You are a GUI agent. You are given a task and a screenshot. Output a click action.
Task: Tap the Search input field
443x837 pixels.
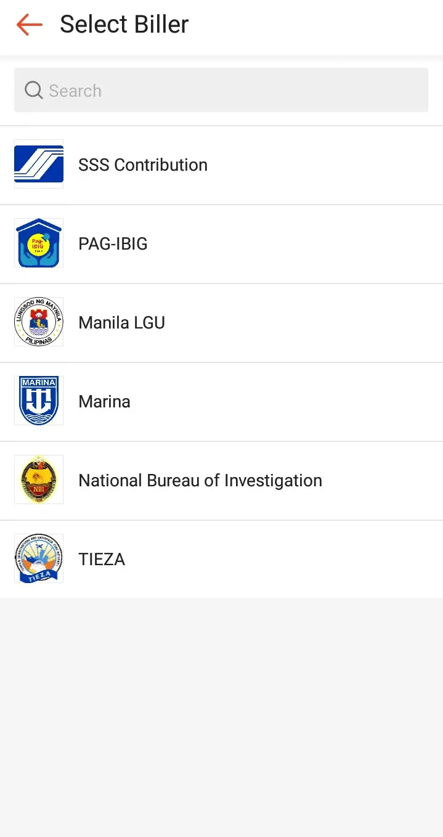click(x=221, y=90)
